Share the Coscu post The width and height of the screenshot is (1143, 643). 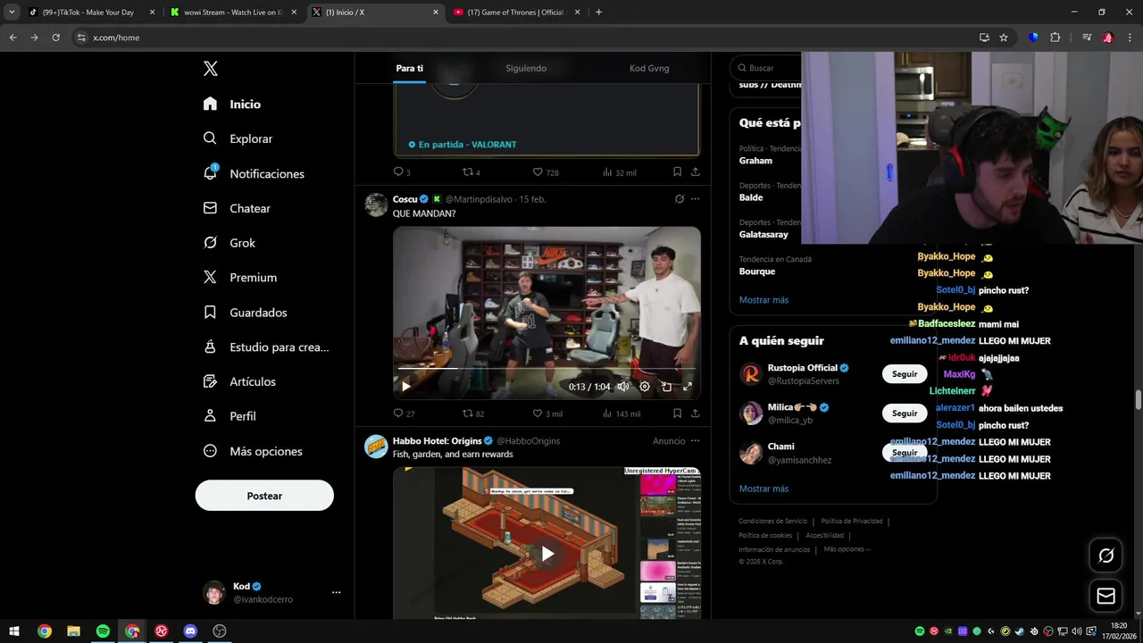click(x=695, y=413)
